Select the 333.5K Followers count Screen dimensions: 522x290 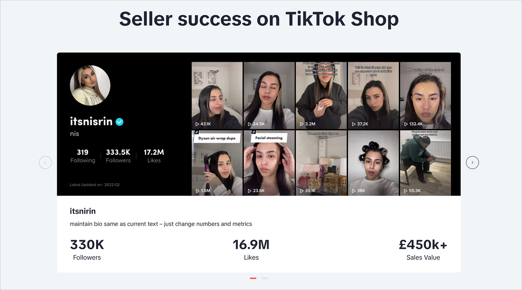(118, 156)
